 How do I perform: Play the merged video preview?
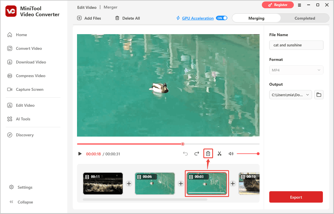(80, 154)
